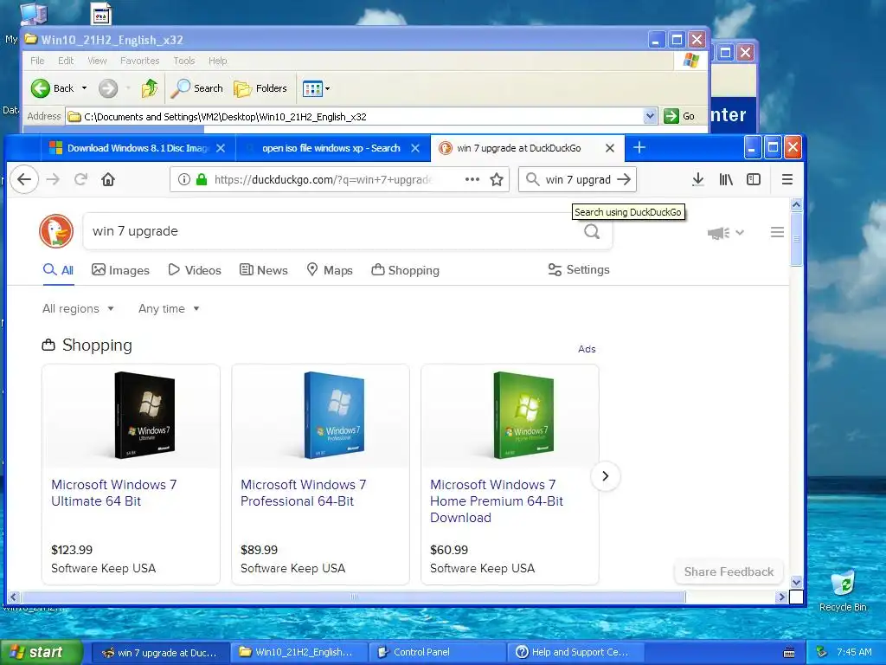Expand the Explorer Back history arrow
The width and height of the screenshot is (886, 665).
[84, 88]
